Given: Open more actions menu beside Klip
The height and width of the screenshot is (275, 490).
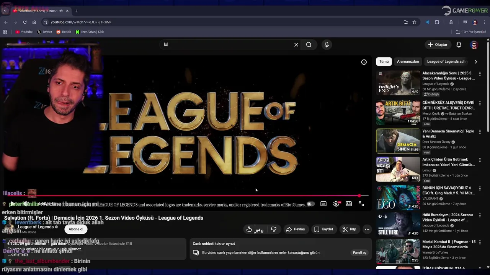Looking at the screenshot, I should [367, 229].
